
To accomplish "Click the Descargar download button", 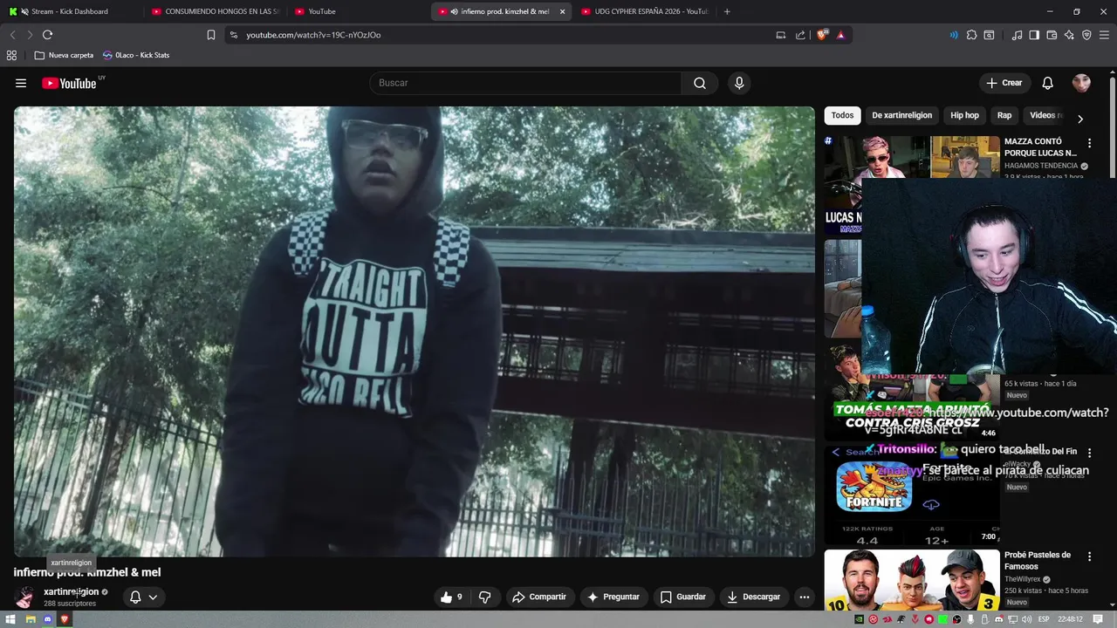I will click(754, 597).
